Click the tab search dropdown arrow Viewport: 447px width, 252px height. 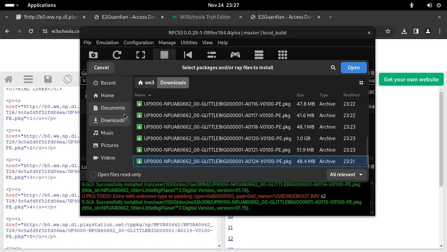7,17
